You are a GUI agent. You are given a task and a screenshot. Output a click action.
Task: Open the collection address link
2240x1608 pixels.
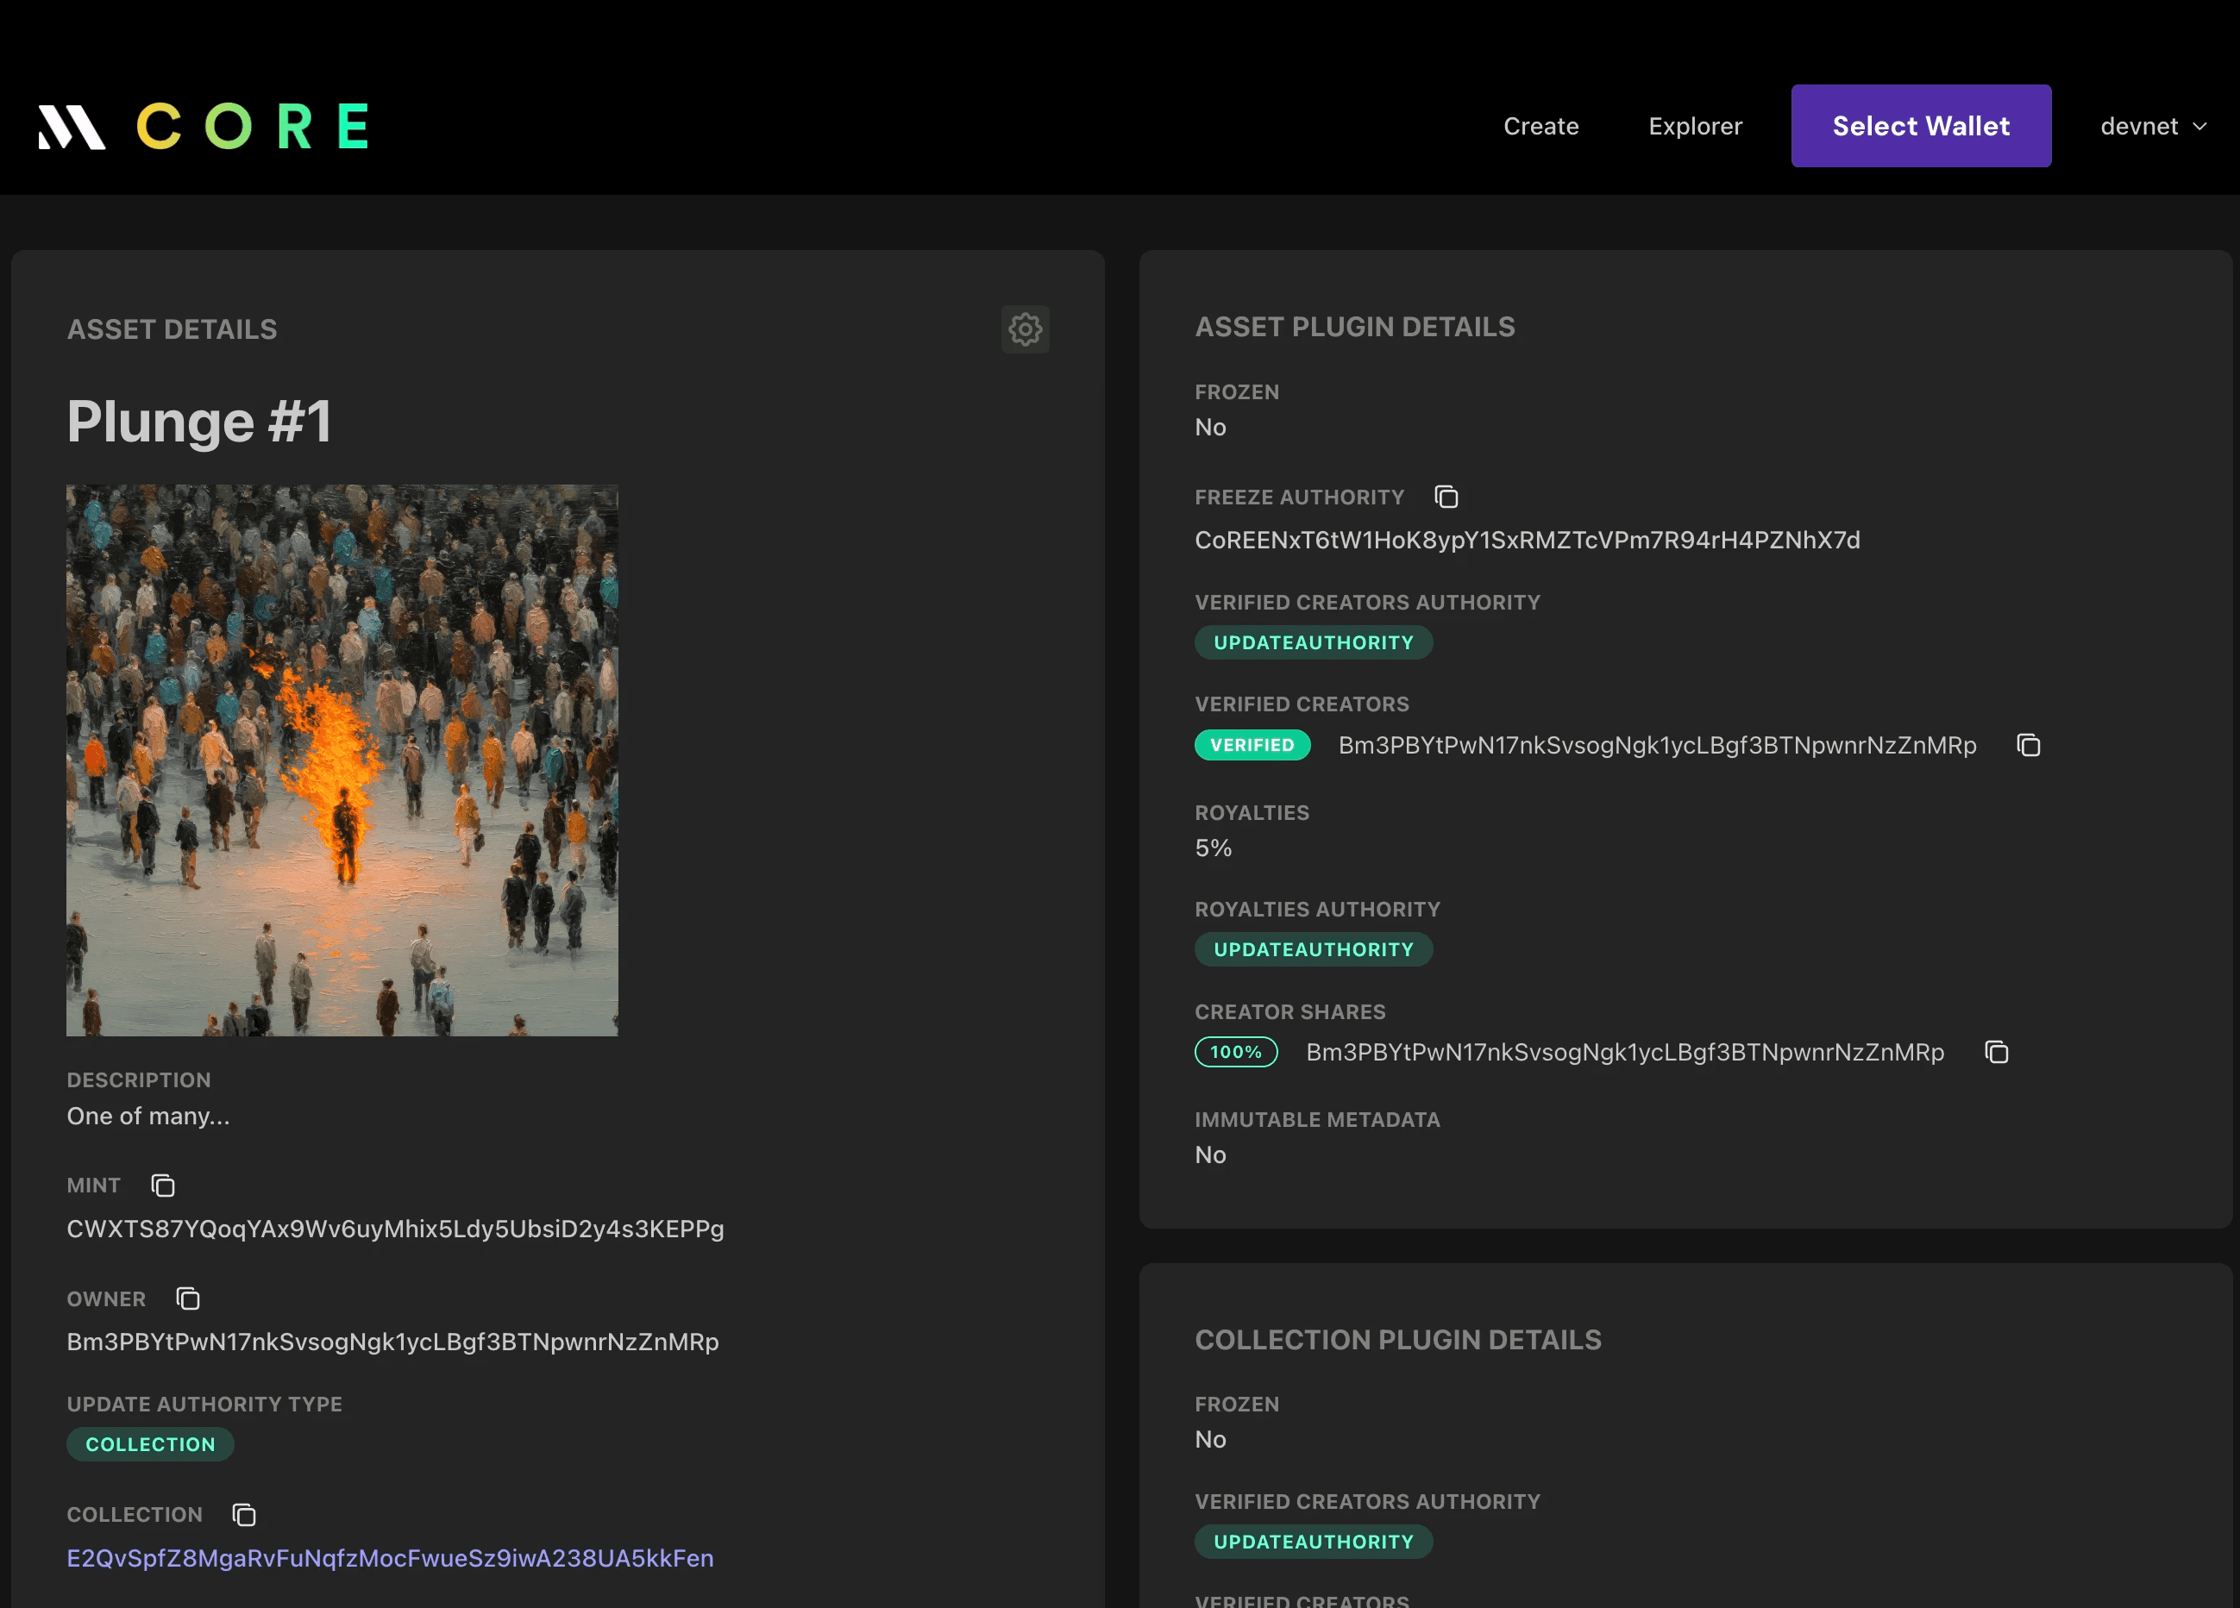390,1558
